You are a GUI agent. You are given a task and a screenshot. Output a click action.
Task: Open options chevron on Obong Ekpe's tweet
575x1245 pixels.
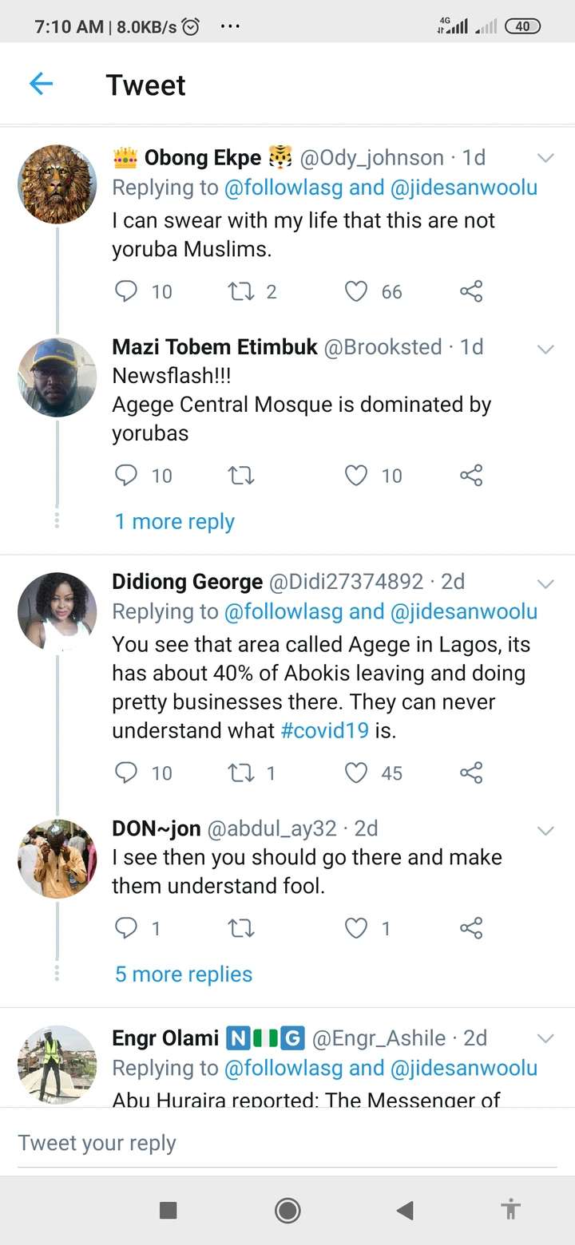tap(545, 158)
